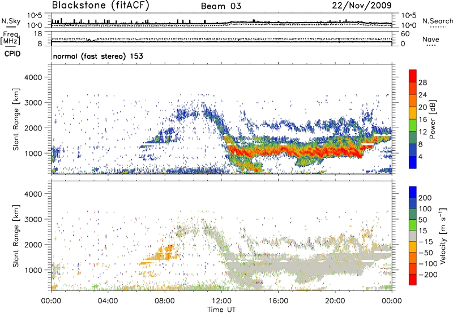Select the normal (fast stereo) 153 text
453x313 pixels.
[98, 56]
